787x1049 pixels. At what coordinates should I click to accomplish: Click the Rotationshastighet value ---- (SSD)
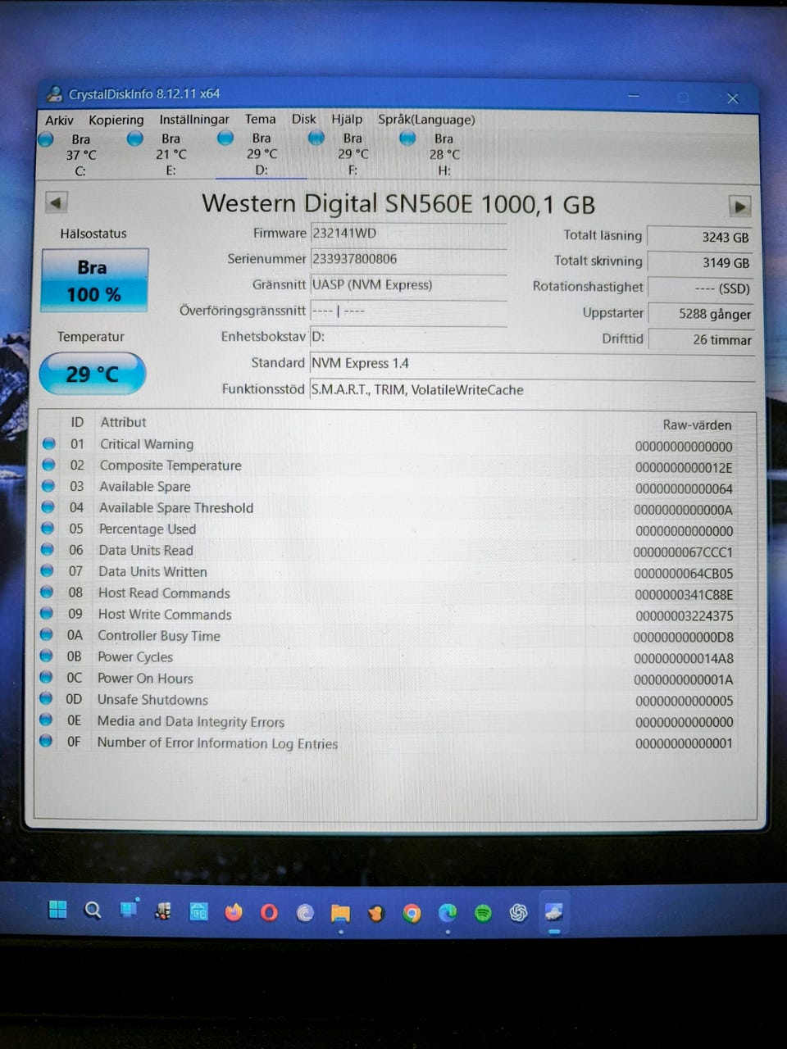click(701, 288)
